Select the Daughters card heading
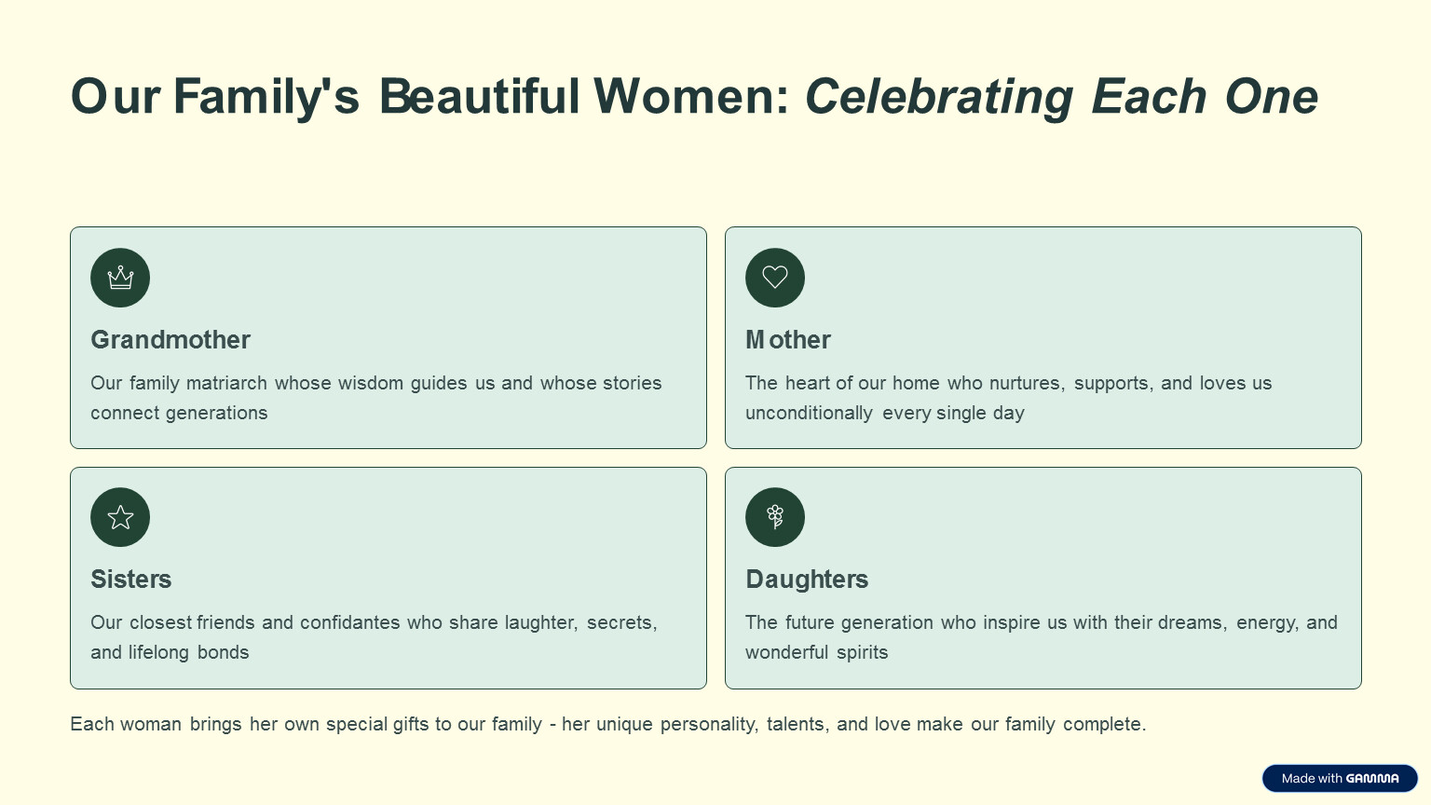This screenshot has width=1431, height=805. click(807, 580)
